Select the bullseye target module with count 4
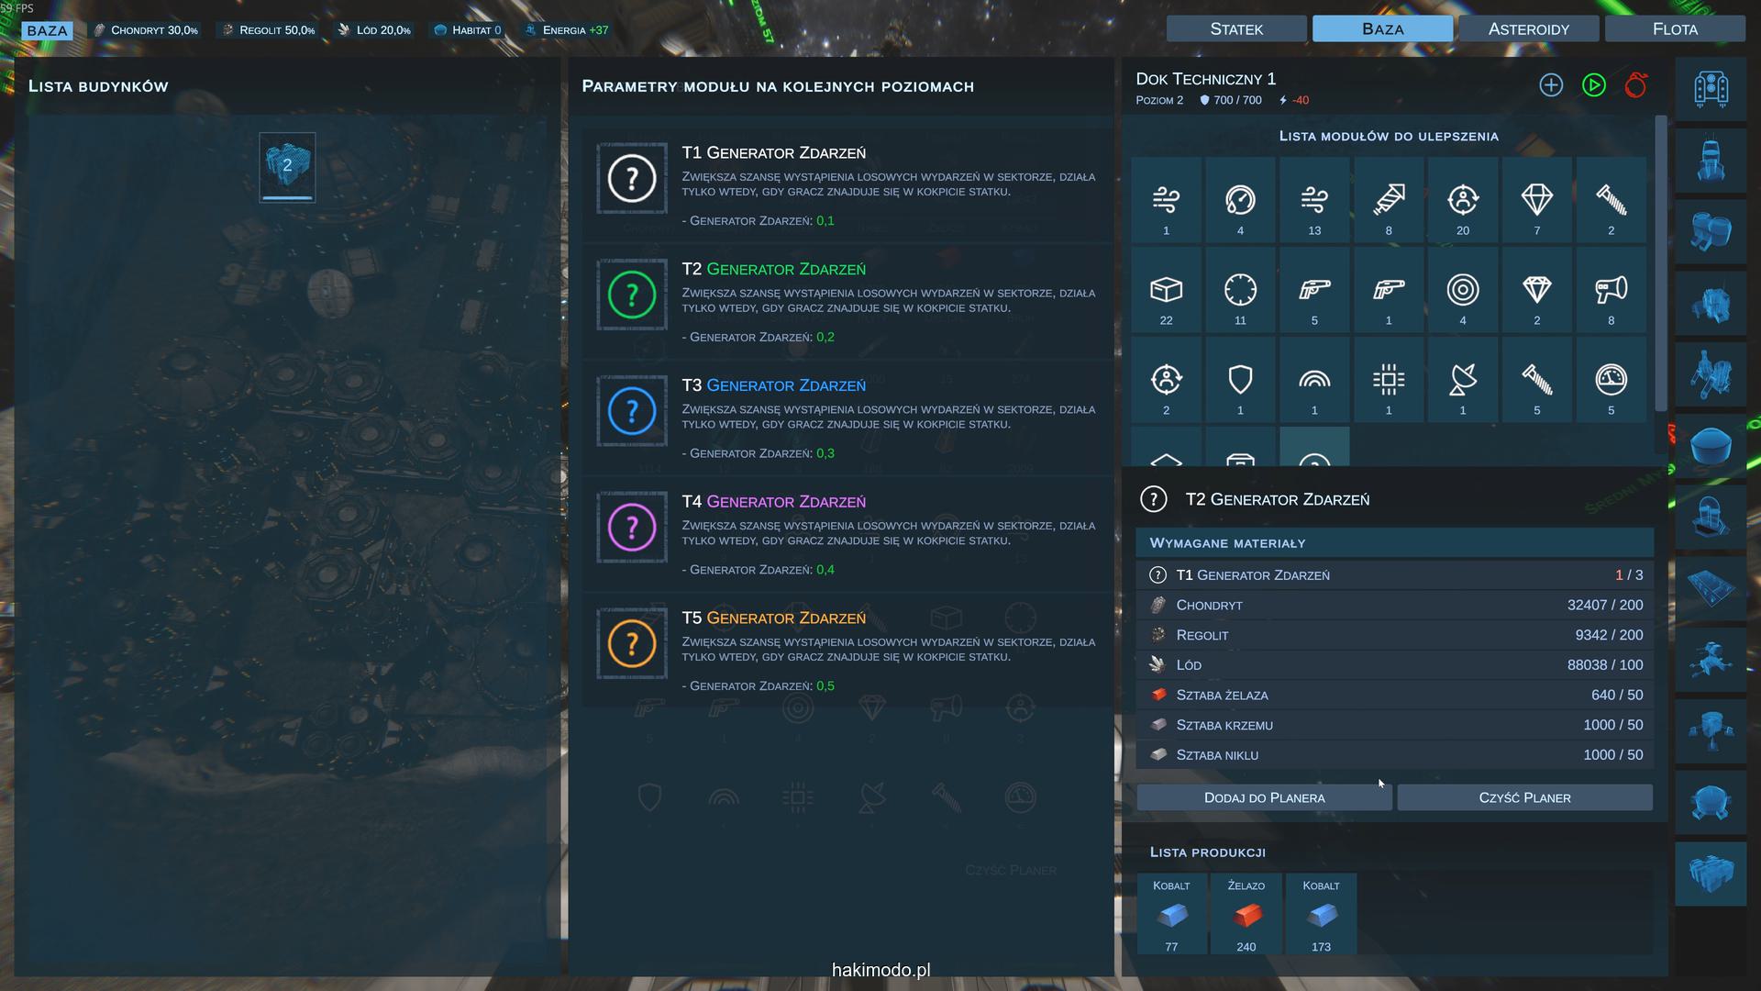Viewport: 1761px width, 991px height. (1462, 290)
